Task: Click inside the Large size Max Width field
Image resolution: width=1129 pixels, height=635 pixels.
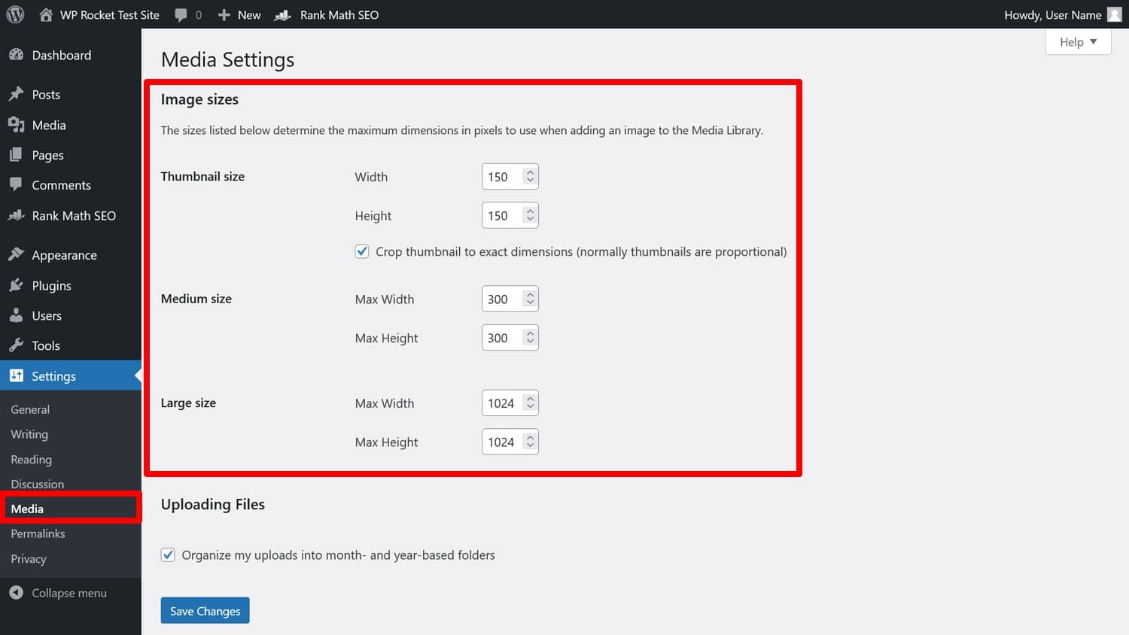Action: coord(504,403)
